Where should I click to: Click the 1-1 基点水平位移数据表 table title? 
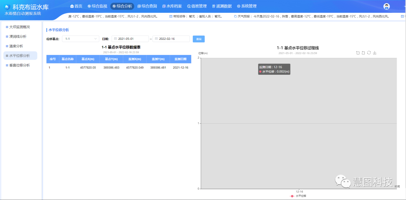[x=121, y=47]
